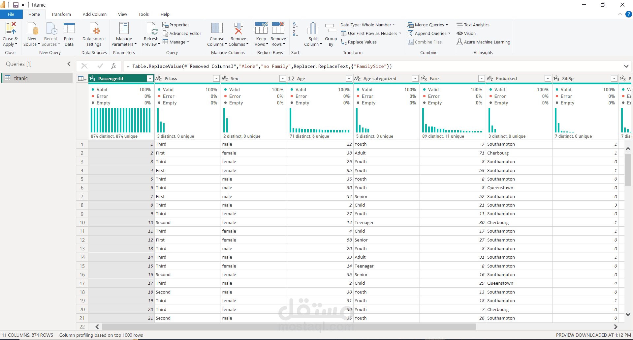Click the PassengerId data type icon
633x340 pixels.
pyautogui.click(x=93, y=78)
